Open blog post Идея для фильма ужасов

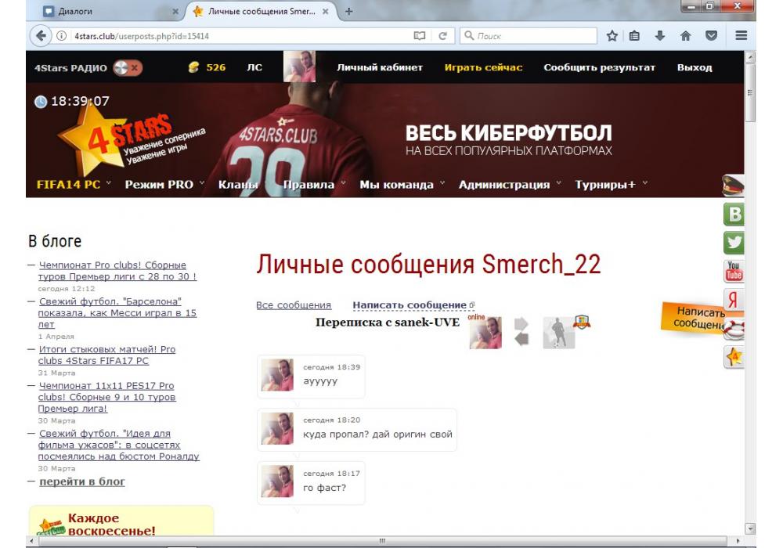point(119,445)
